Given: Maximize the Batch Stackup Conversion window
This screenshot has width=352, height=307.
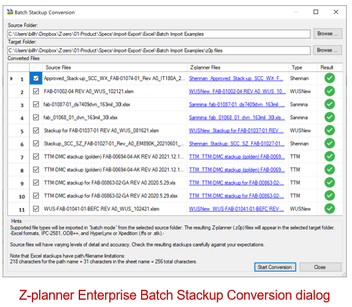Looking at the screenshot, I should 316,12.
